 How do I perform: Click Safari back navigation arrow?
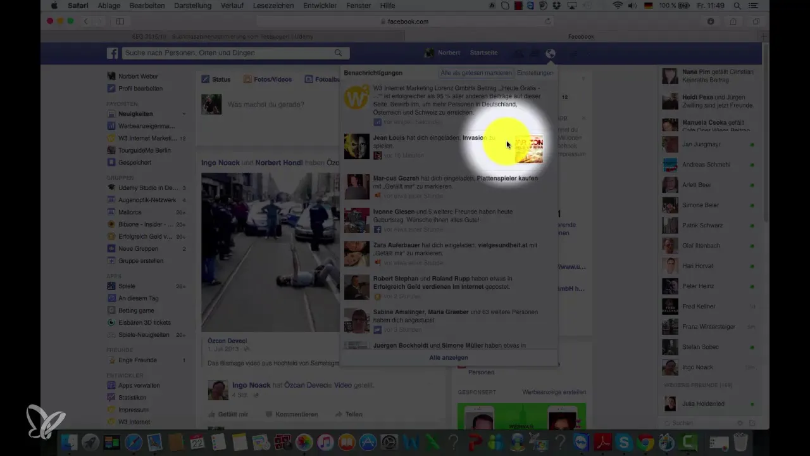point(87,22)
